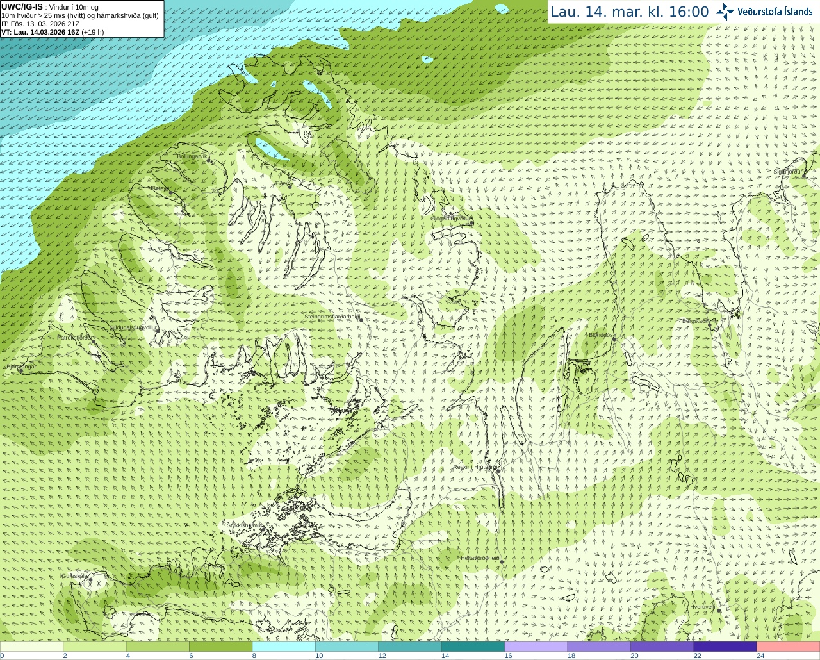
Task: Click the above 24 m/s pink legend swatch
Action: click(789, 647)
